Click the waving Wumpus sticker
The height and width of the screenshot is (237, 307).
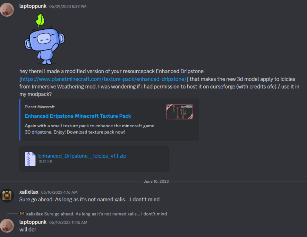pos(45,39)
